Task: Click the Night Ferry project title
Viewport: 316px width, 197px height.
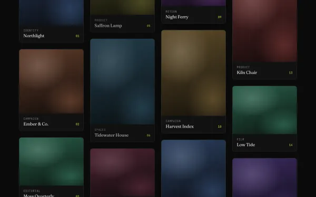Action: click(x=177, y=17)
